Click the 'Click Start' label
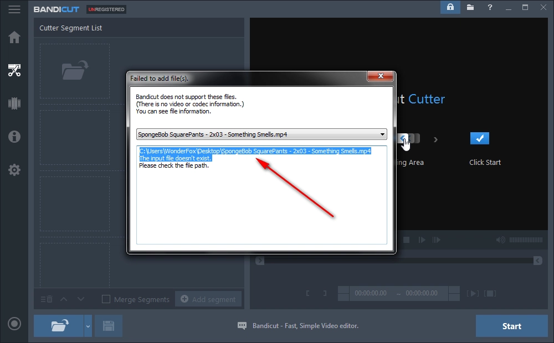 coord(485,162)
